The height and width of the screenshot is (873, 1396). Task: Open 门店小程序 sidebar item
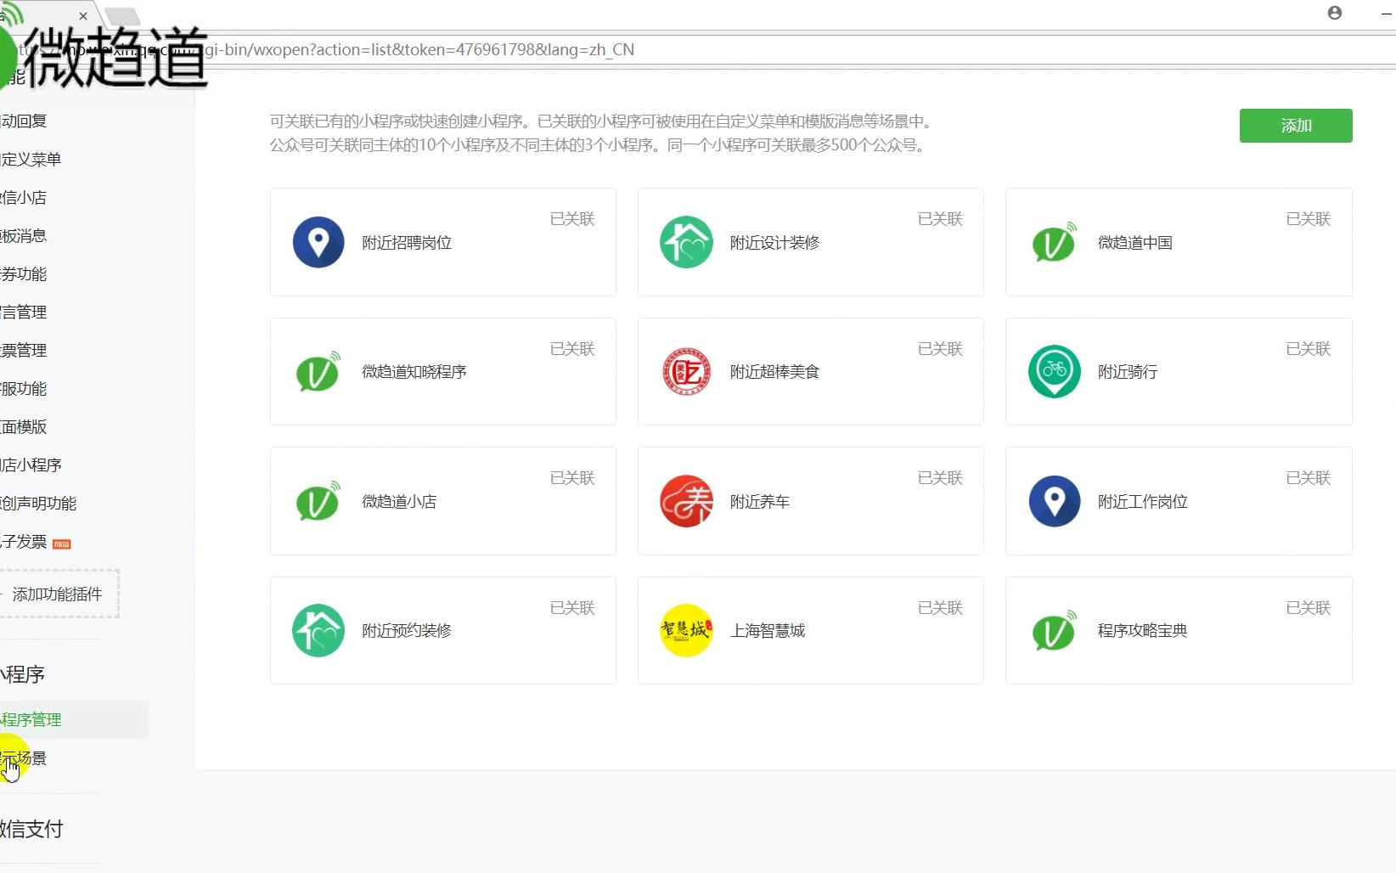click(31, 465)
